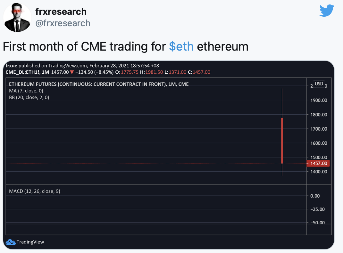Click the -25.00 MACD axis label
Image resolution: width=343 pixels, height=253 pixels.
click(317, 209)
